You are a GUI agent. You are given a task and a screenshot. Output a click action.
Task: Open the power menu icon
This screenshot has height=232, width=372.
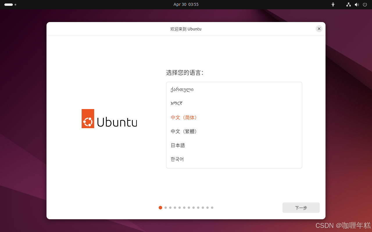coord(365,5)
